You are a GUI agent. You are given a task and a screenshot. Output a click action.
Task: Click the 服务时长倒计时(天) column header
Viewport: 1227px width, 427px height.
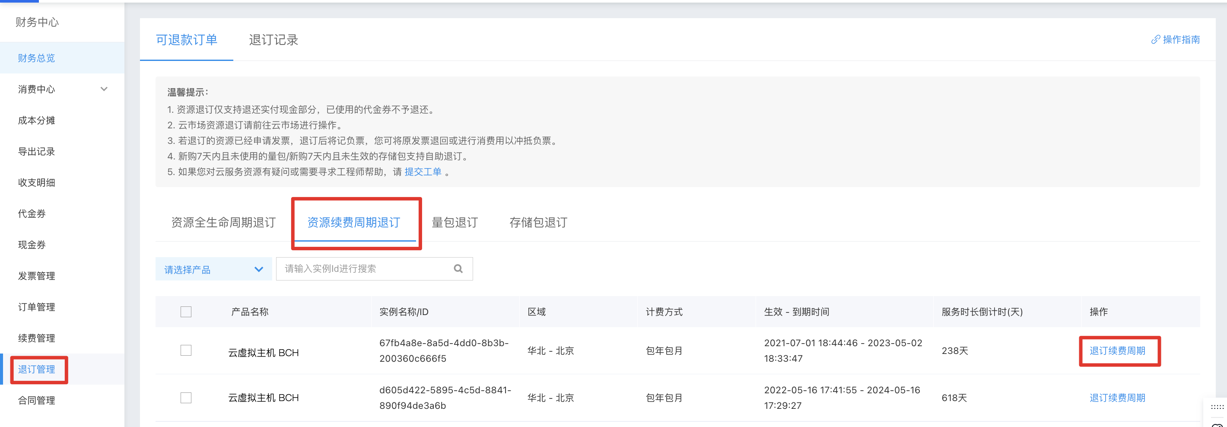(x=982, y=312)
